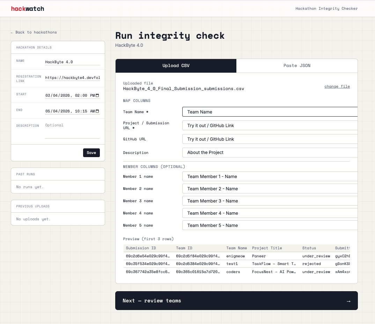Click the FocusNest – AI Pow… cell

pyautogui.click(x=274, y=272)
